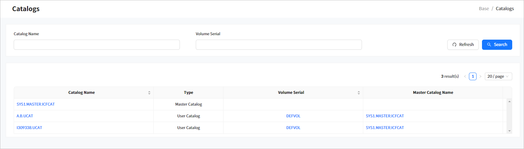
Task: Click DEFVOL volume in A.B.UCAT row
Action: tap(293, 116)
